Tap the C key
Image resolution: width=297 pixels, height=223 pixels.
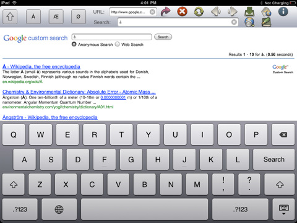[x=92, y=185]
